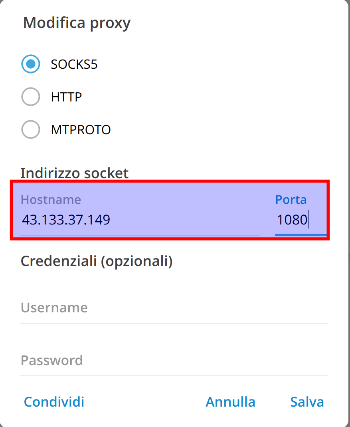
Task: Click the Porta field label
Action: click(x=291, y=199)
